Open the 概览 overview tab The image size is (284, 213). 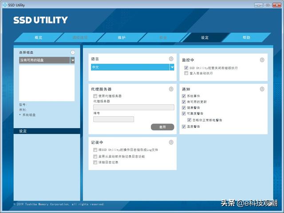39,37
